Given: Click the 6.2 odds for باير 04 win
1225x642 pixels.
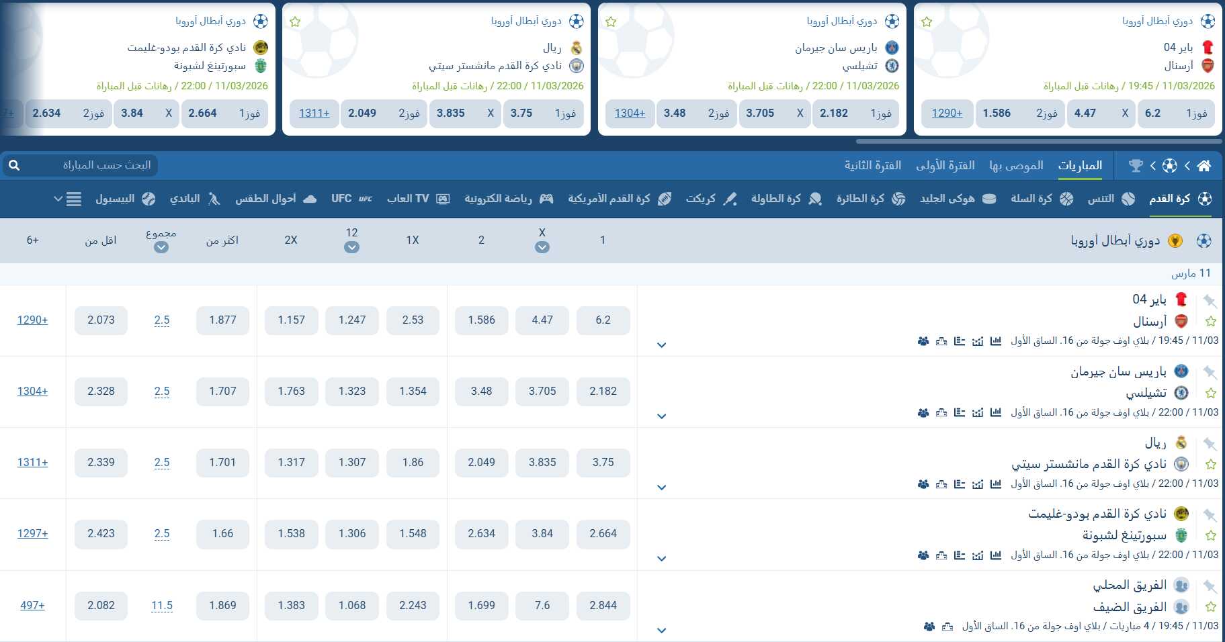Looking at the screenshot, I should (x=603, y=320).
